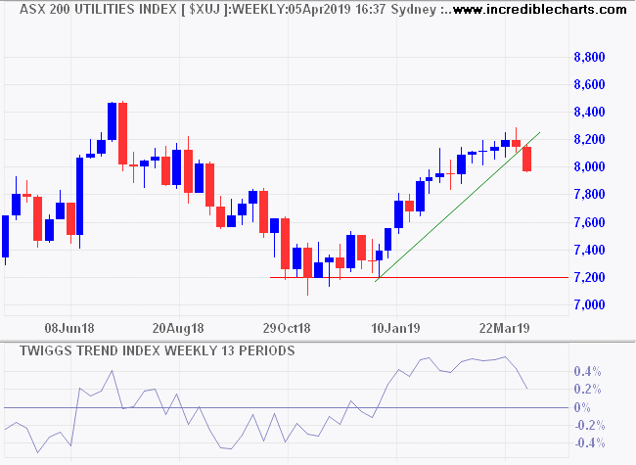This screenshot has height=465, width=636.
Task: Select the 8,600 price axis label
Action: tap(589, 84)
